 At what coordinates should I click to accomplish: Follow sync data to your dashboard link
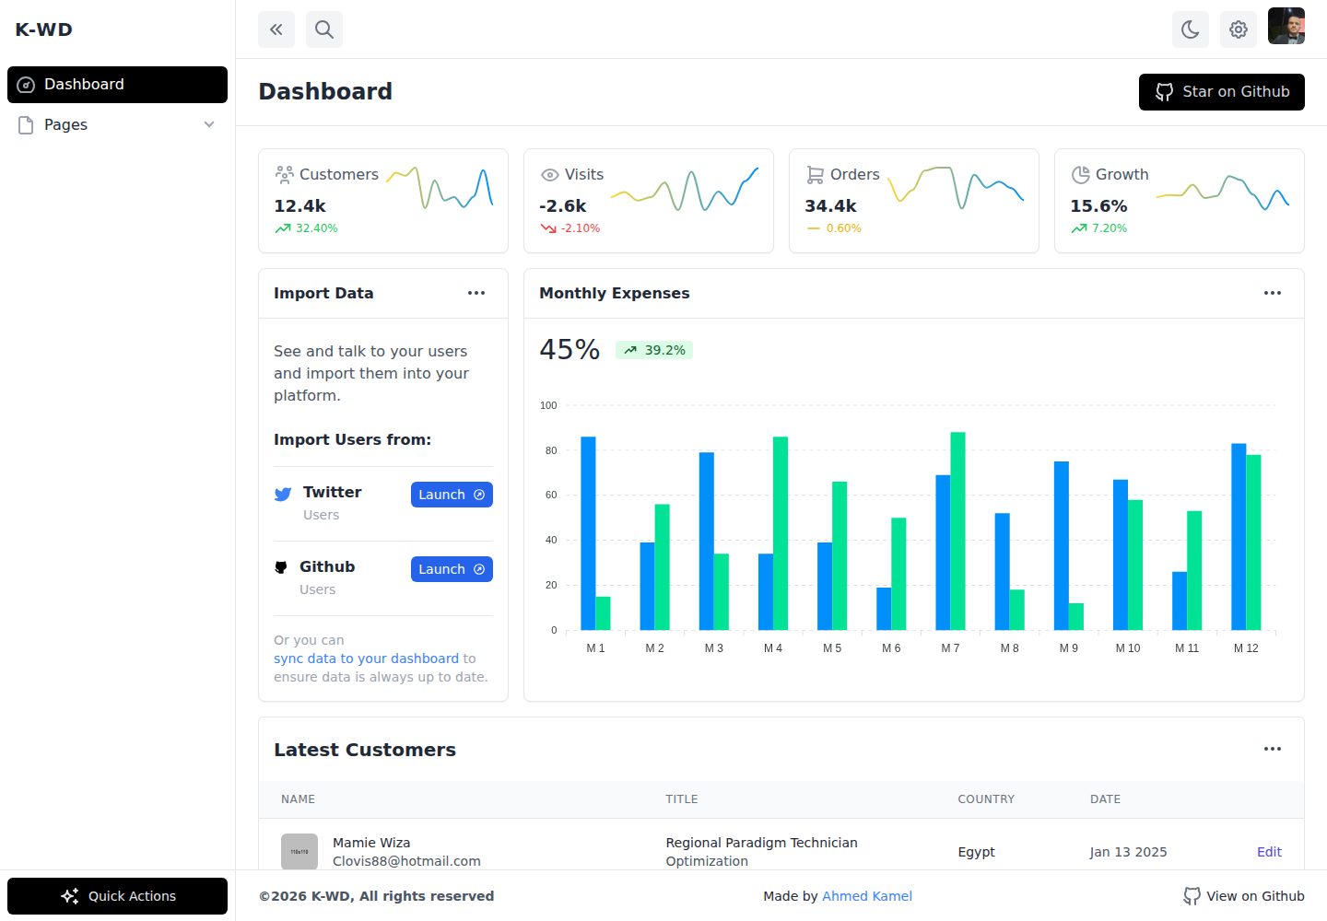[366, 659]
